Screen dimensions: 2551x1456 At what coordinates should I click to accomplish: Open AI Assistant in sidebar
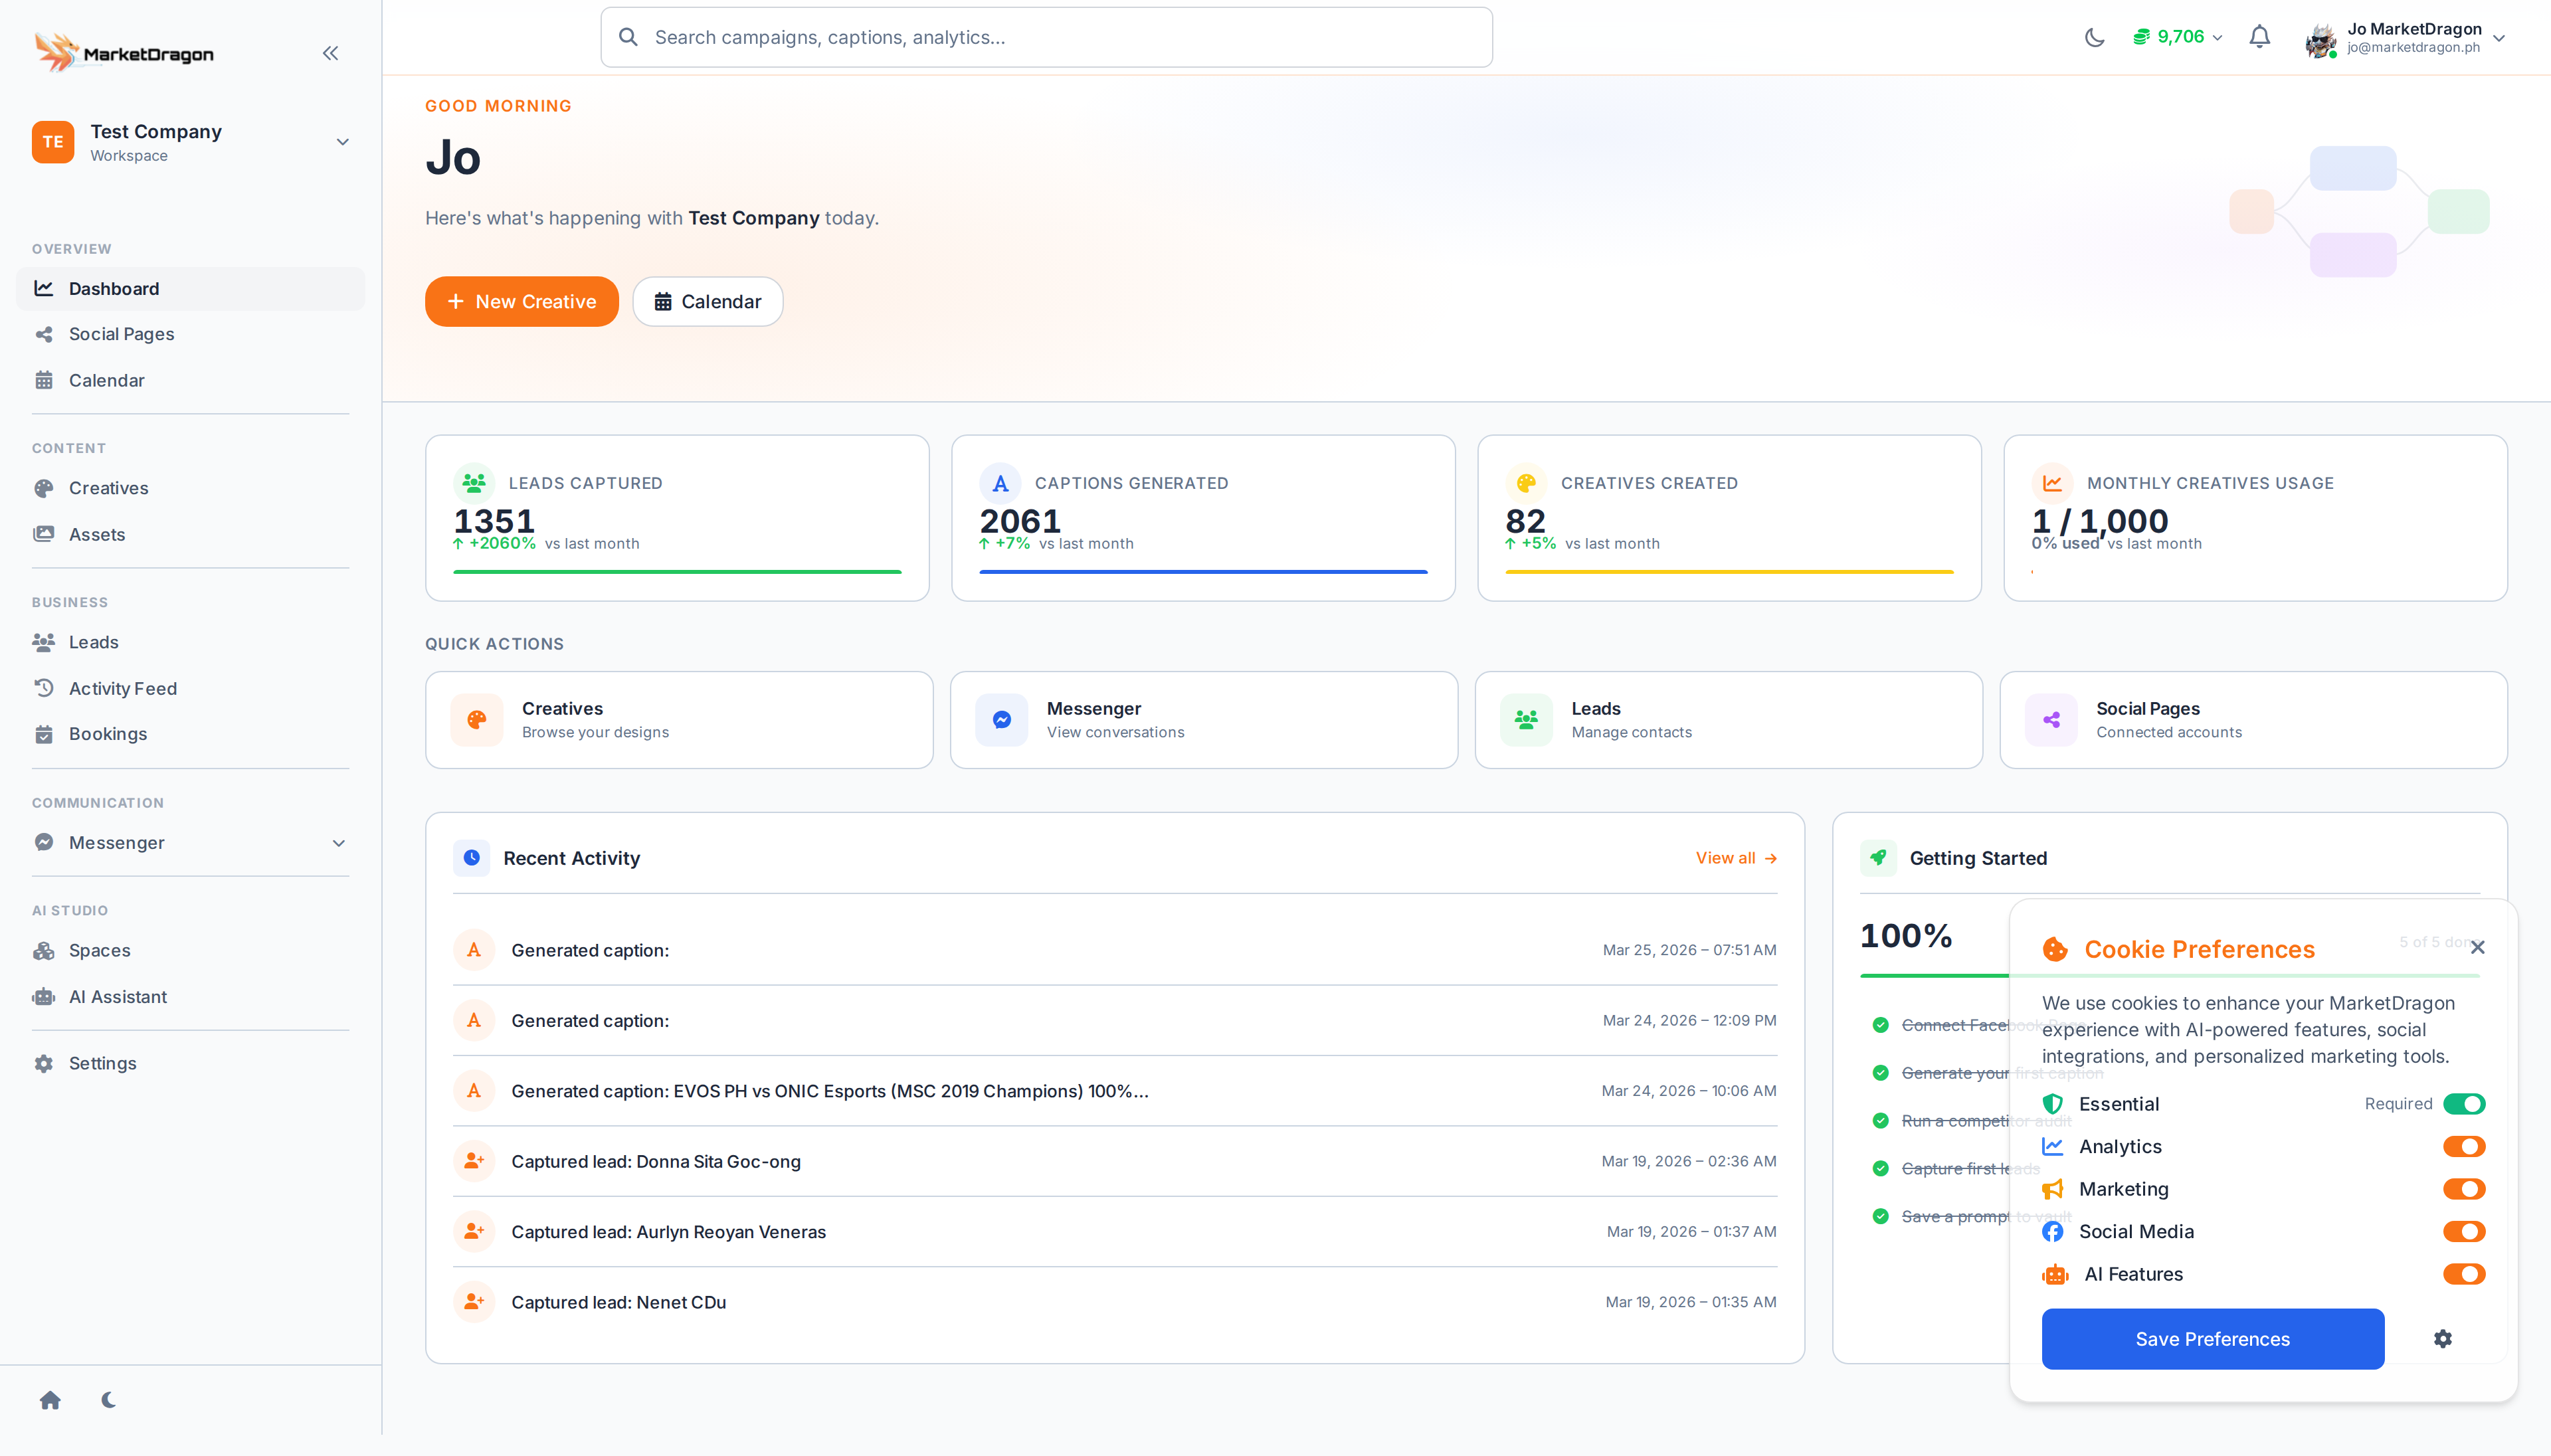pos(191,997)
